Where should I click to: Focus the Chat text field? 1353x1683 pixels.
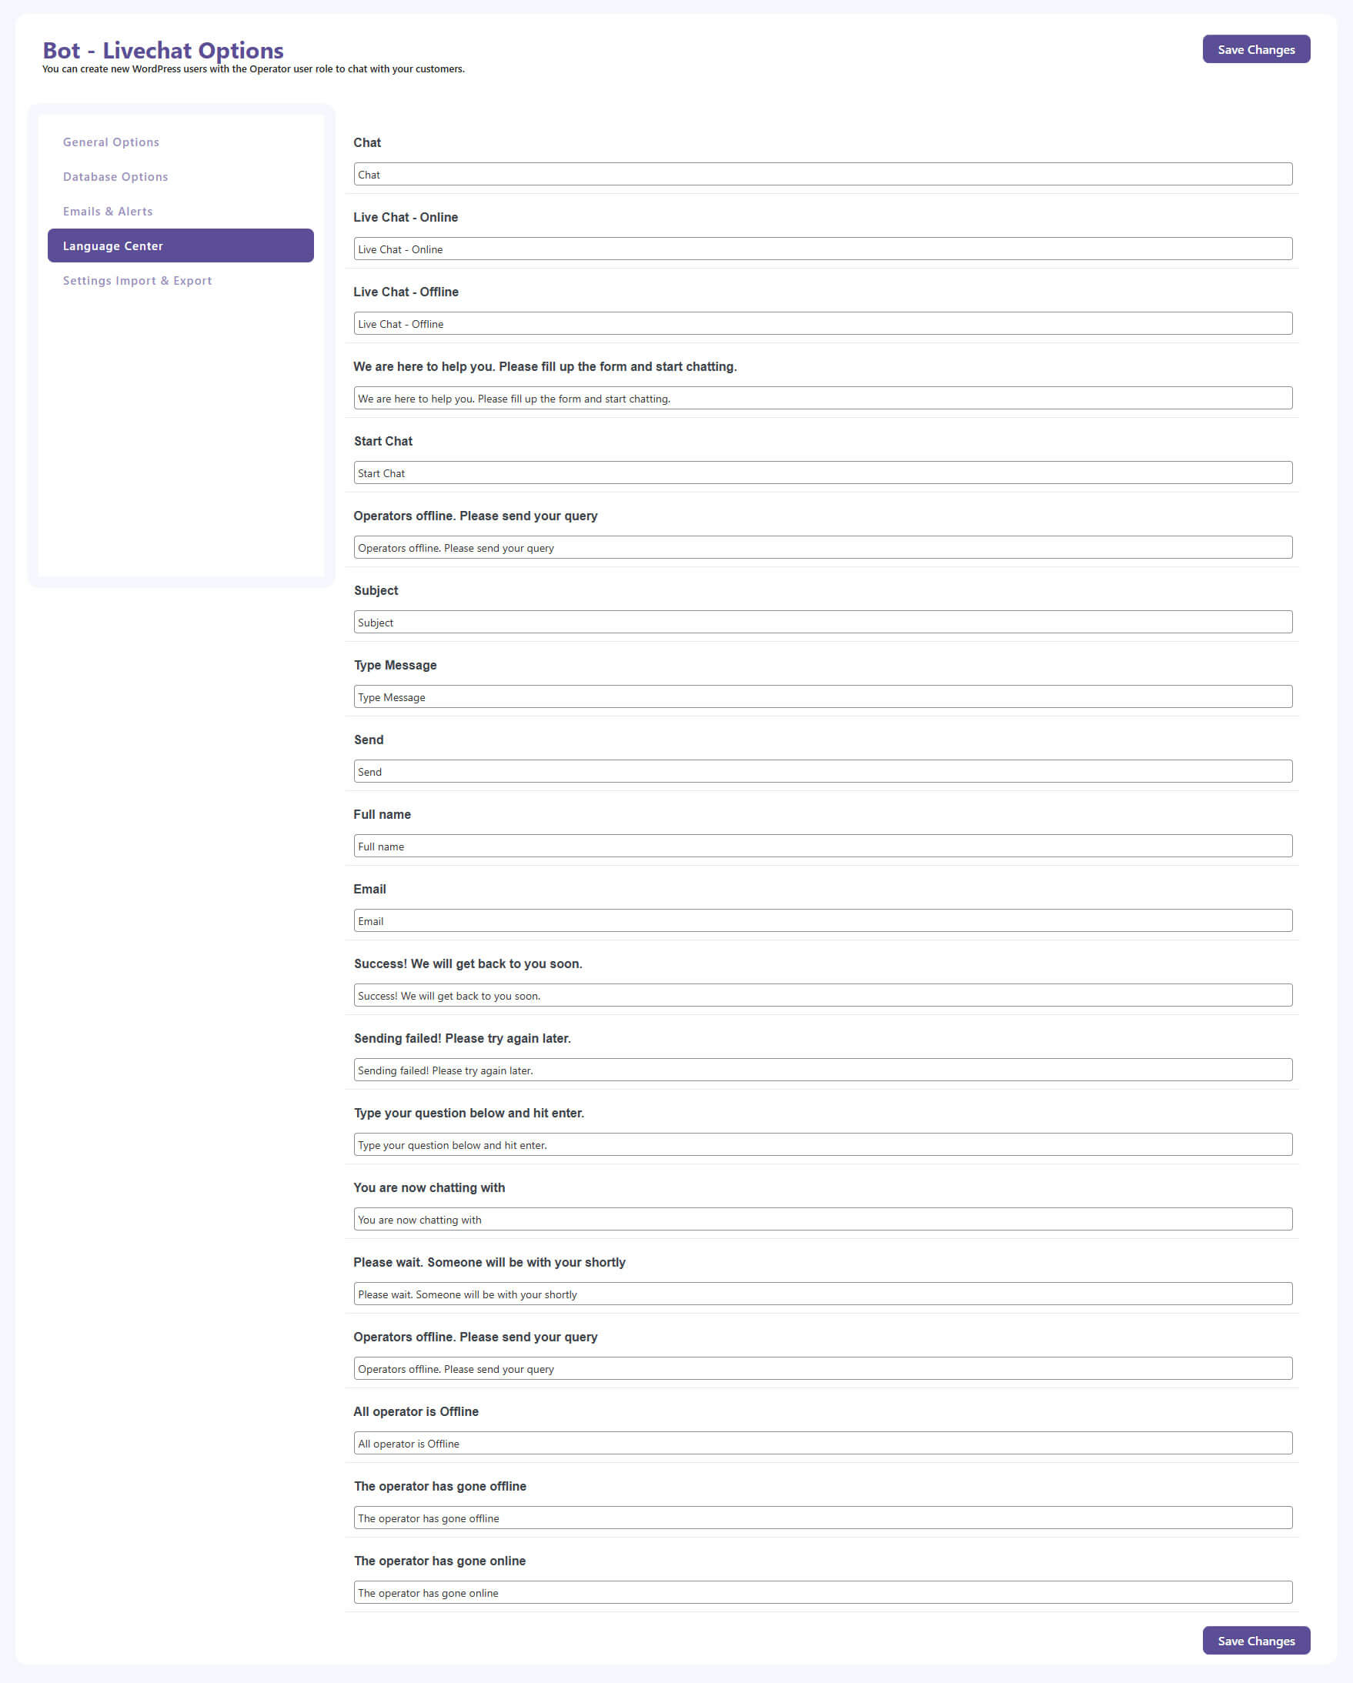coord(823,174)
